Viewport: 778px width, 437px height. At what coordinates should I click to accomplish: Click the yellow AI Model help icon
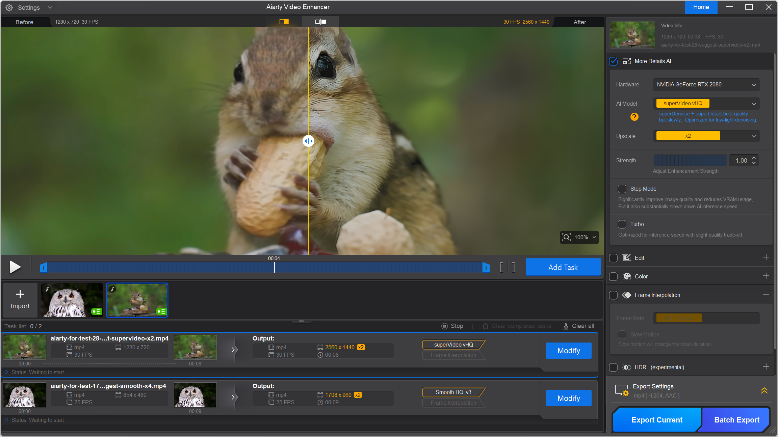(x=634, y=117)
